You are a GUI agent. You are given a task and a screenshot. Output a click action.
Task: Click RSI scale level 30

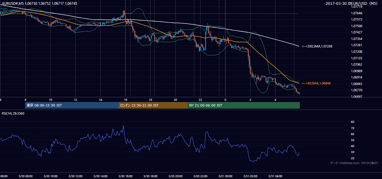[353, 152]
